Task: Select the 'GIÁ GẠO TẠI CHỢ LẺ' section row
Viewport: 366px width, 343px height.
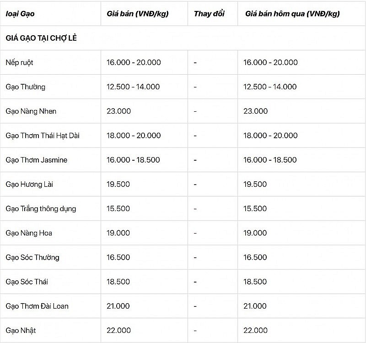Action: point(41,38)
